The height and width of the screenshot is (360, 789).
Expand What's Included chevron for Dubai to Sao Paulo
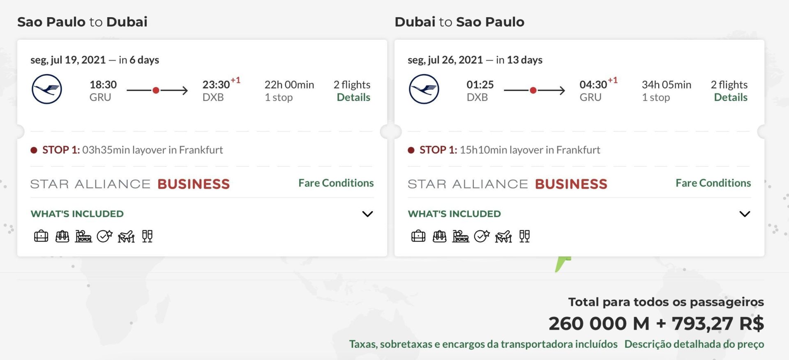pyautogui.click(x=745, y=214)
